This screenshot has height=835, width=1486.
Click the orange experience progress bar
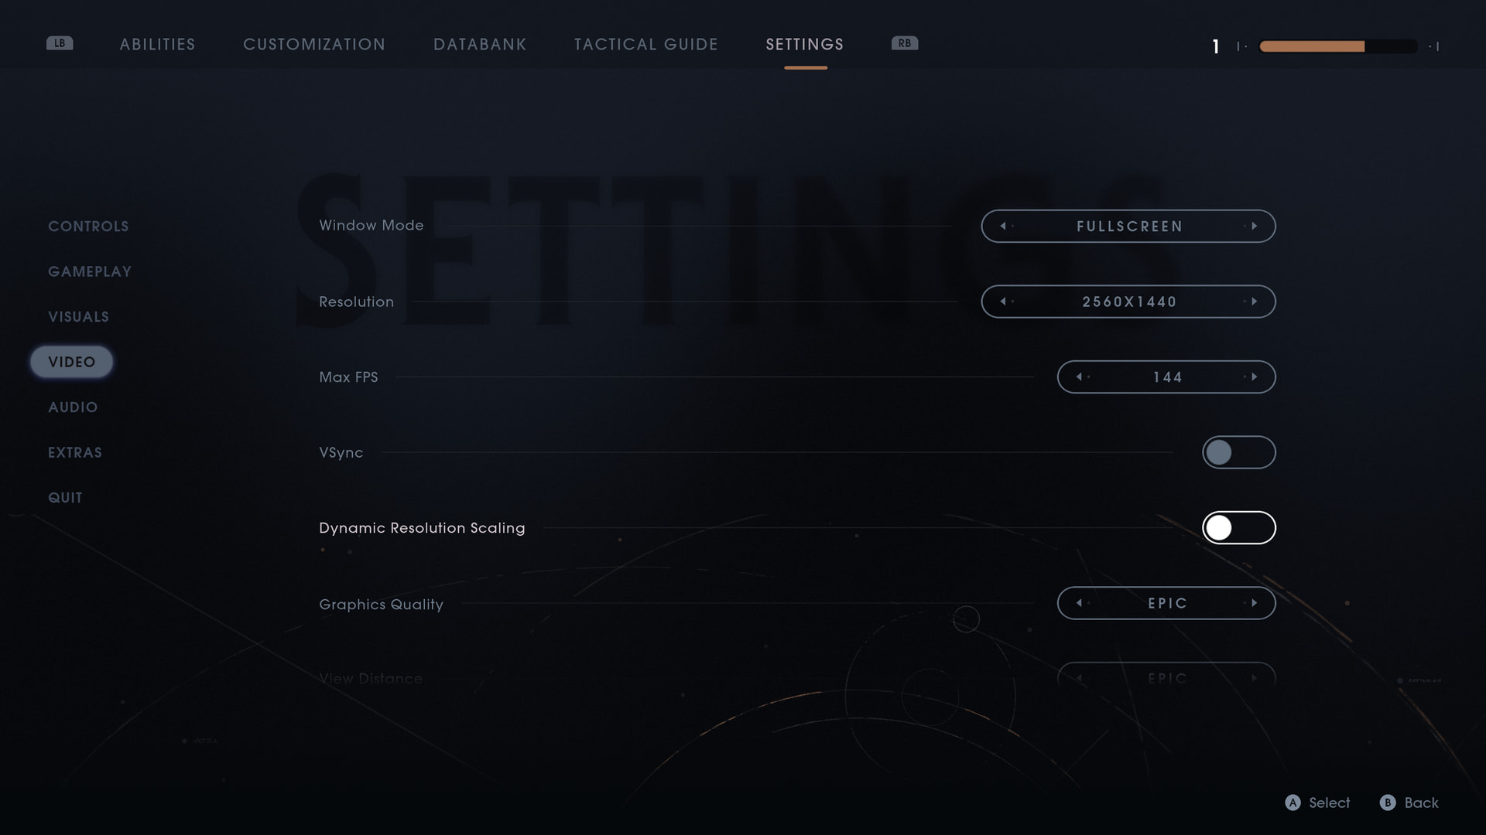point(1337,46)
